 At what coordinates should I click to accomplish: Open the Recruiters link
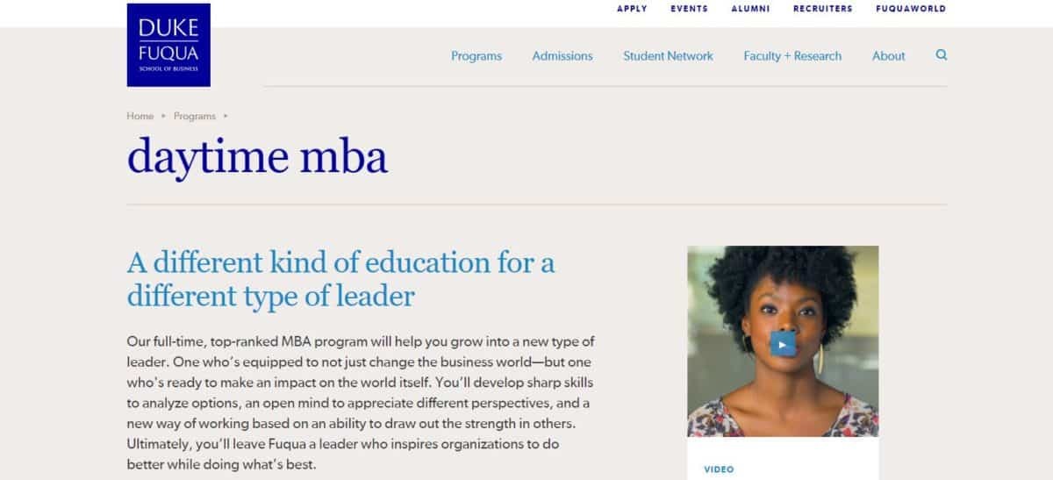pyautogui.click(x=822, y=9)
